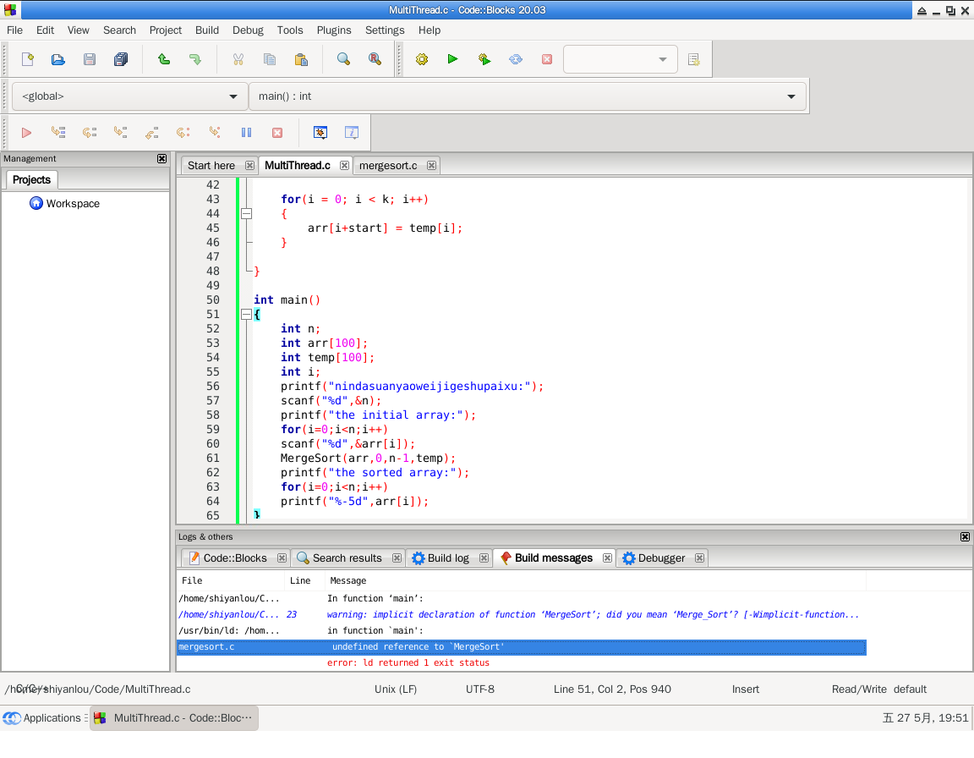
Task: Click the New file toolbar icon
Action: (x=28, y=59)
